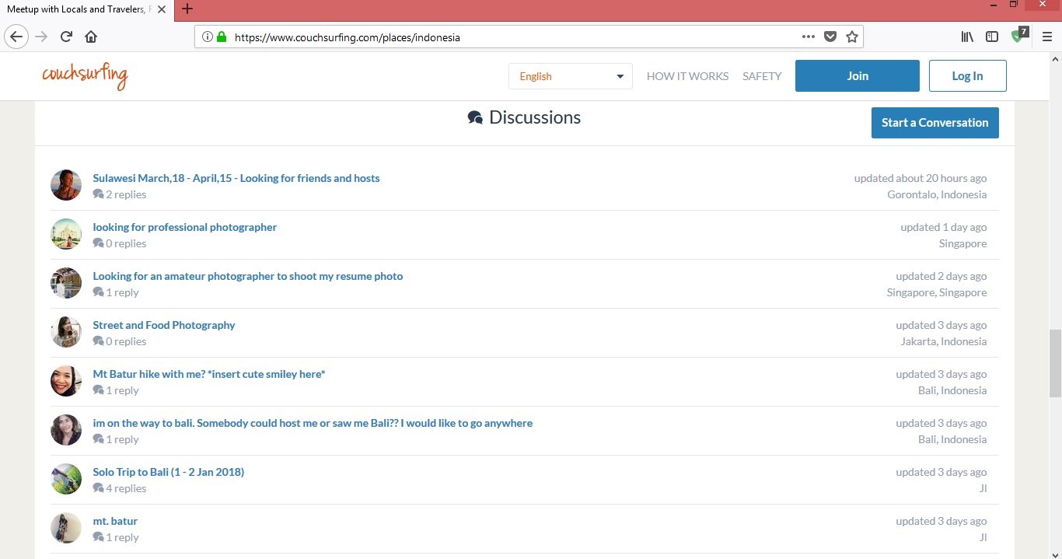Image resolution: width=1062 pixels, height=559 pixels.
Task: Toggle the sidebar view icon
Action: click(992, 37)
